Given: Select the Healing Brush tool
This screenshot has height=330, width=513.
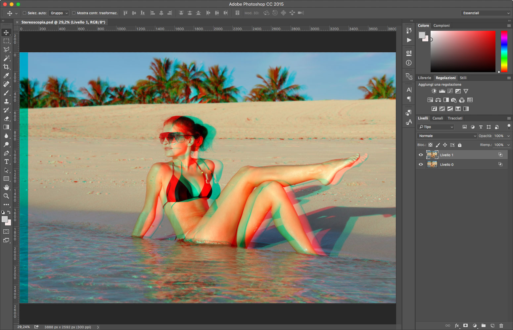Looking at the screenshot, I should pos(6,84).
